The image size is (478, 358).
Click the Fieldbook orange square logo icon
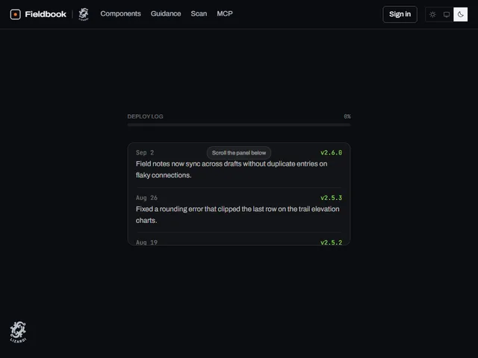(15, 14)
